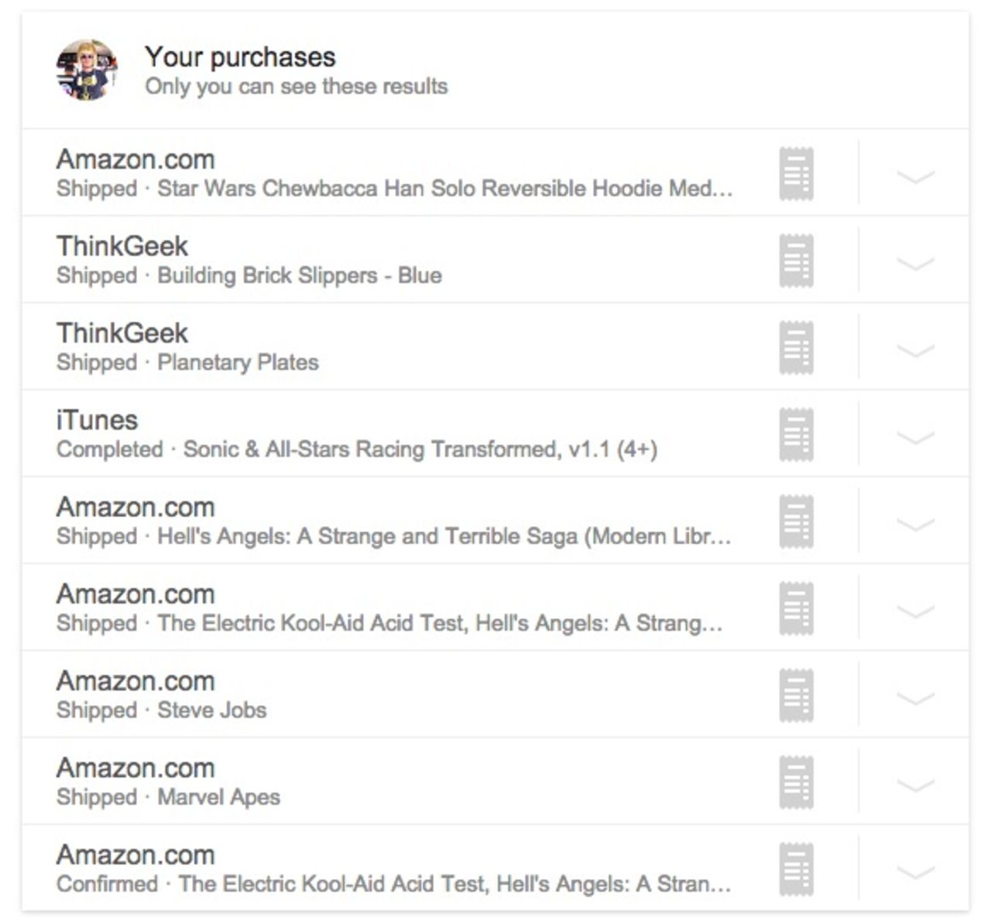Click the Your purchases heading

[240, 57]
